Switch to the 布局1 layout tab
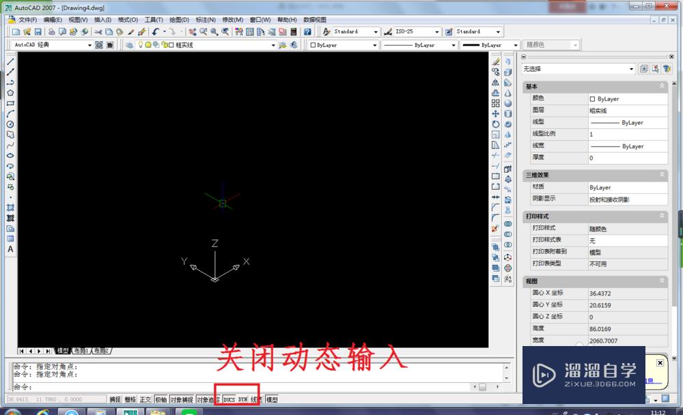This screenshot has width=683, height=415. [x=83, y=349]
